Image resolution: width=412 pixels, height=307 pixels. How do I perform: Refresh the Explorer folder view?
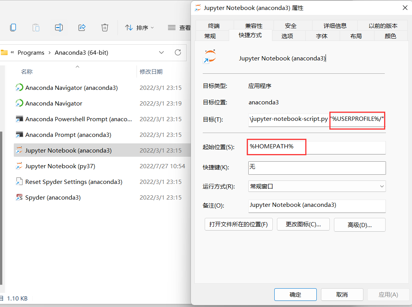(178, 52)
